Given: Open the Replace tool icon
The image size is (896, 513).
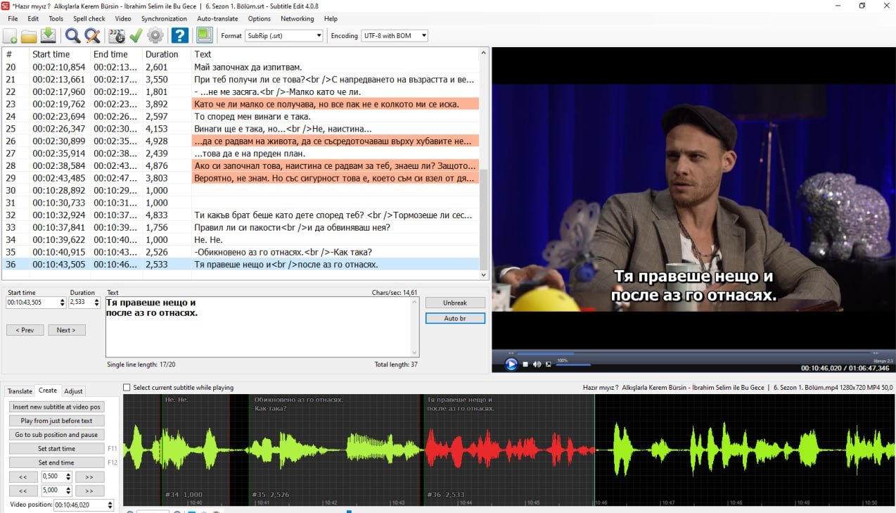Looking at the screenshot, I should (x=92, y=36).
